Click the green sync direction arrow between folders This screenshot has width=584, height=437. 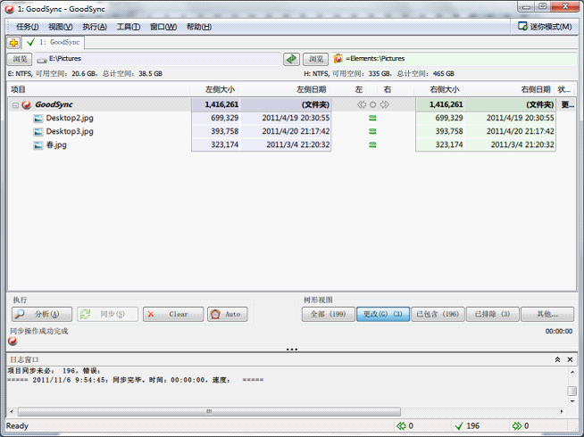click(291, 59)
